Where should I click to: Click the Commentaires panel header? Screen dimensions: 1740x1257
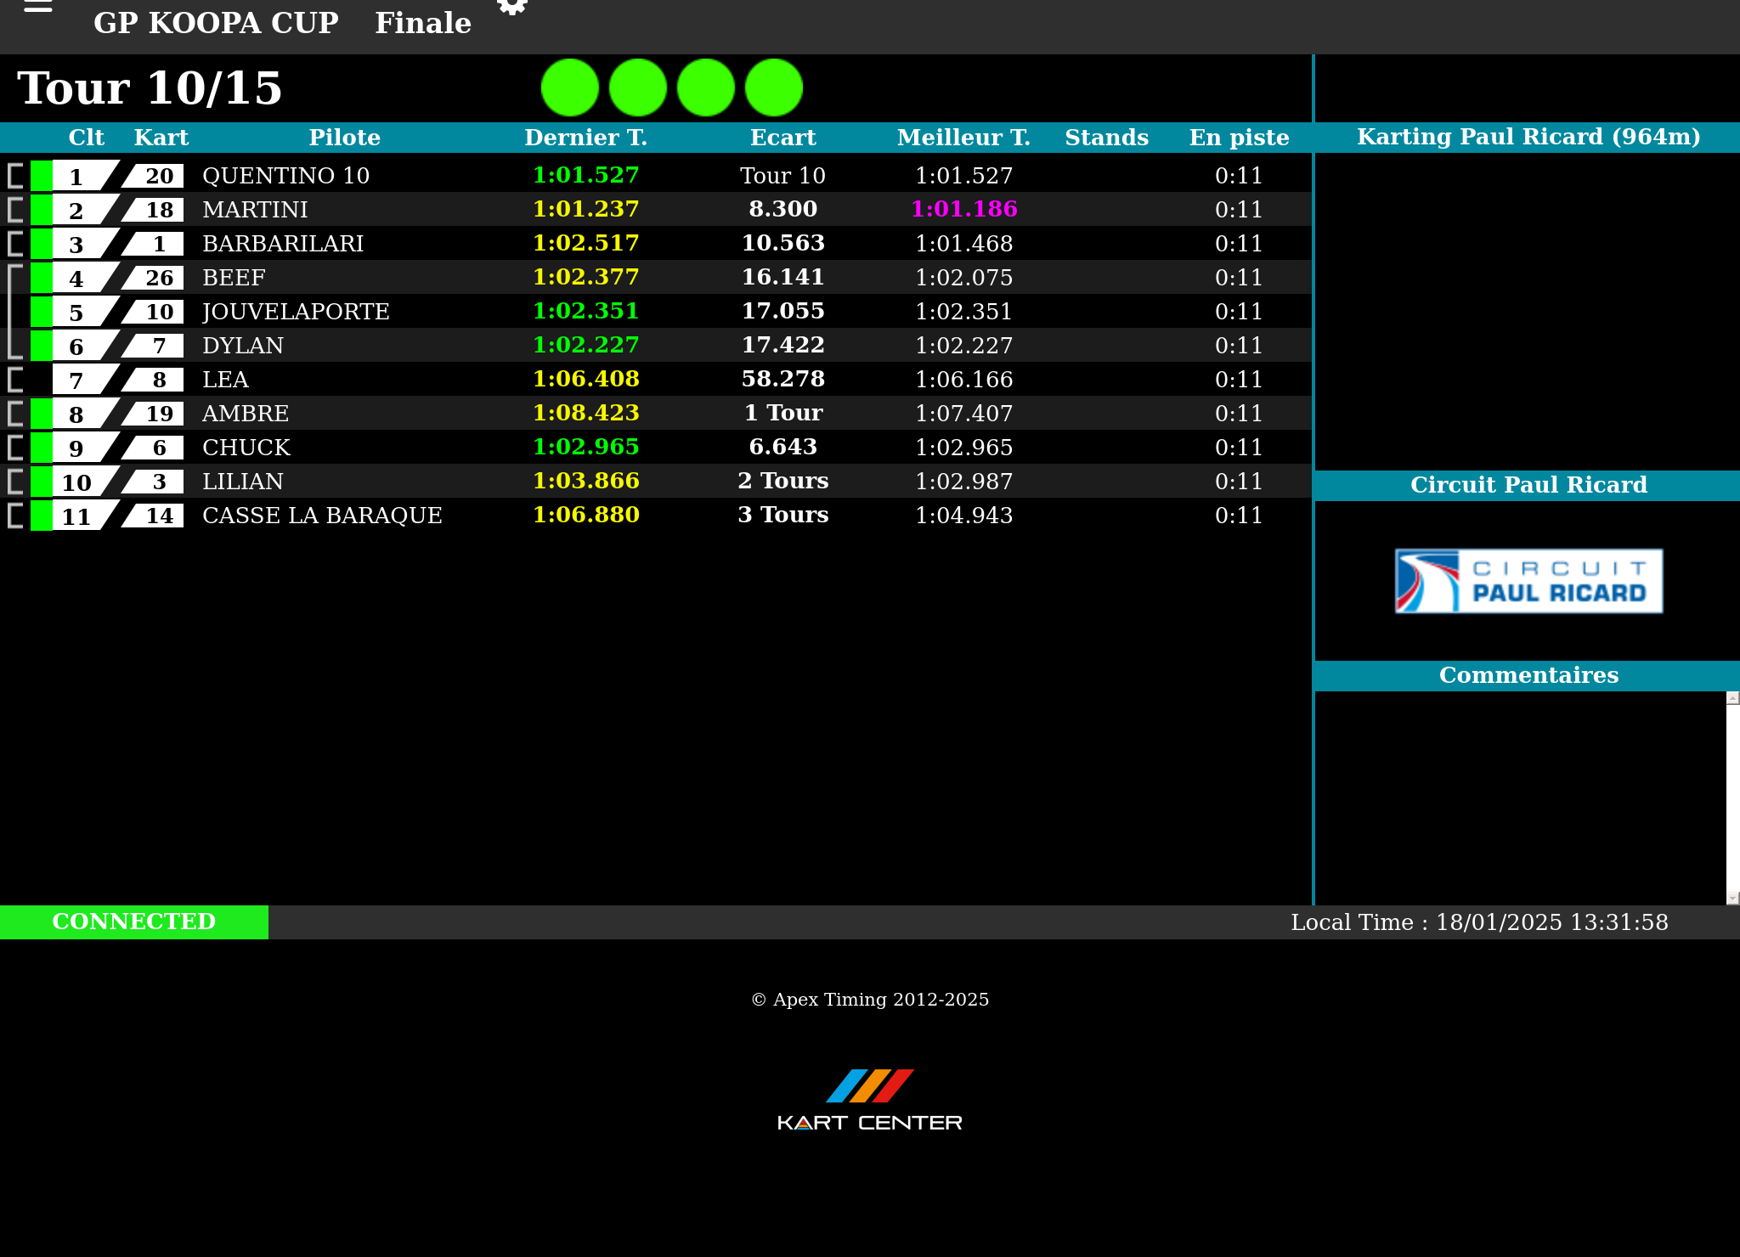[1528, 675]
